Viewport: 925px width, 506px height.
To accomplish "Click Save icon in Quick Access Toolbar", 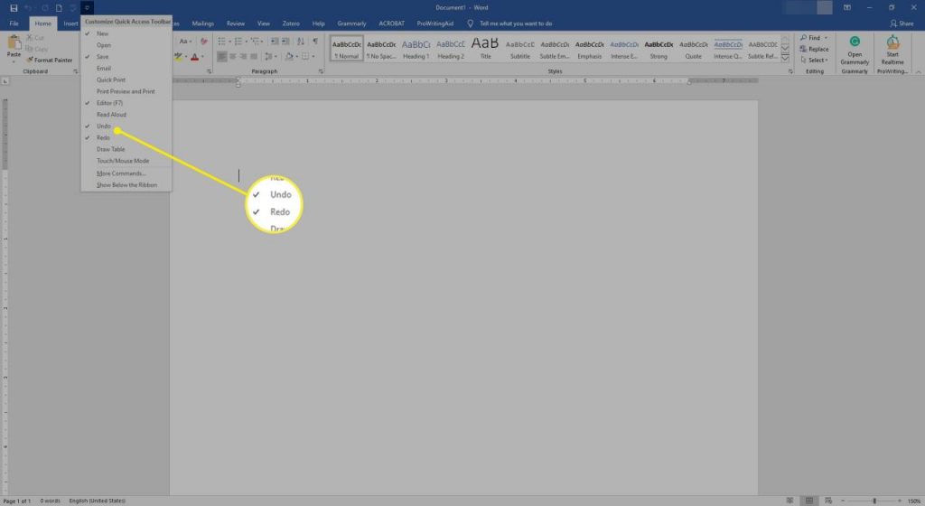I will point(14,7).
